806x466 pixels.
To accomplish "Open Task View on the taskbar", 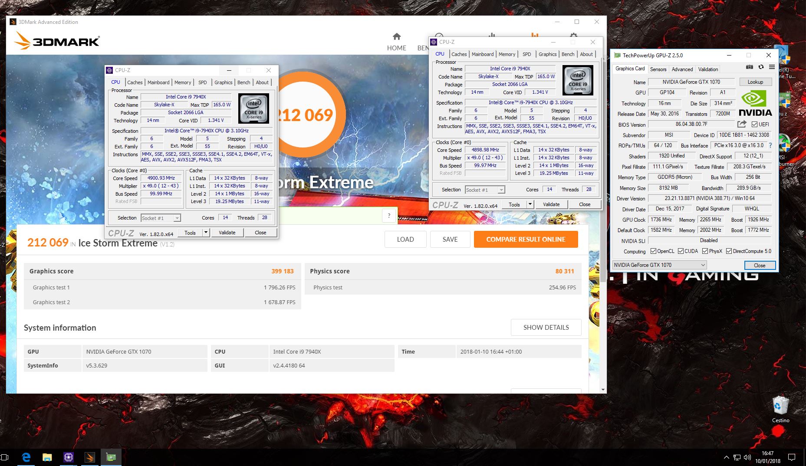I will [x=5, y=457].
